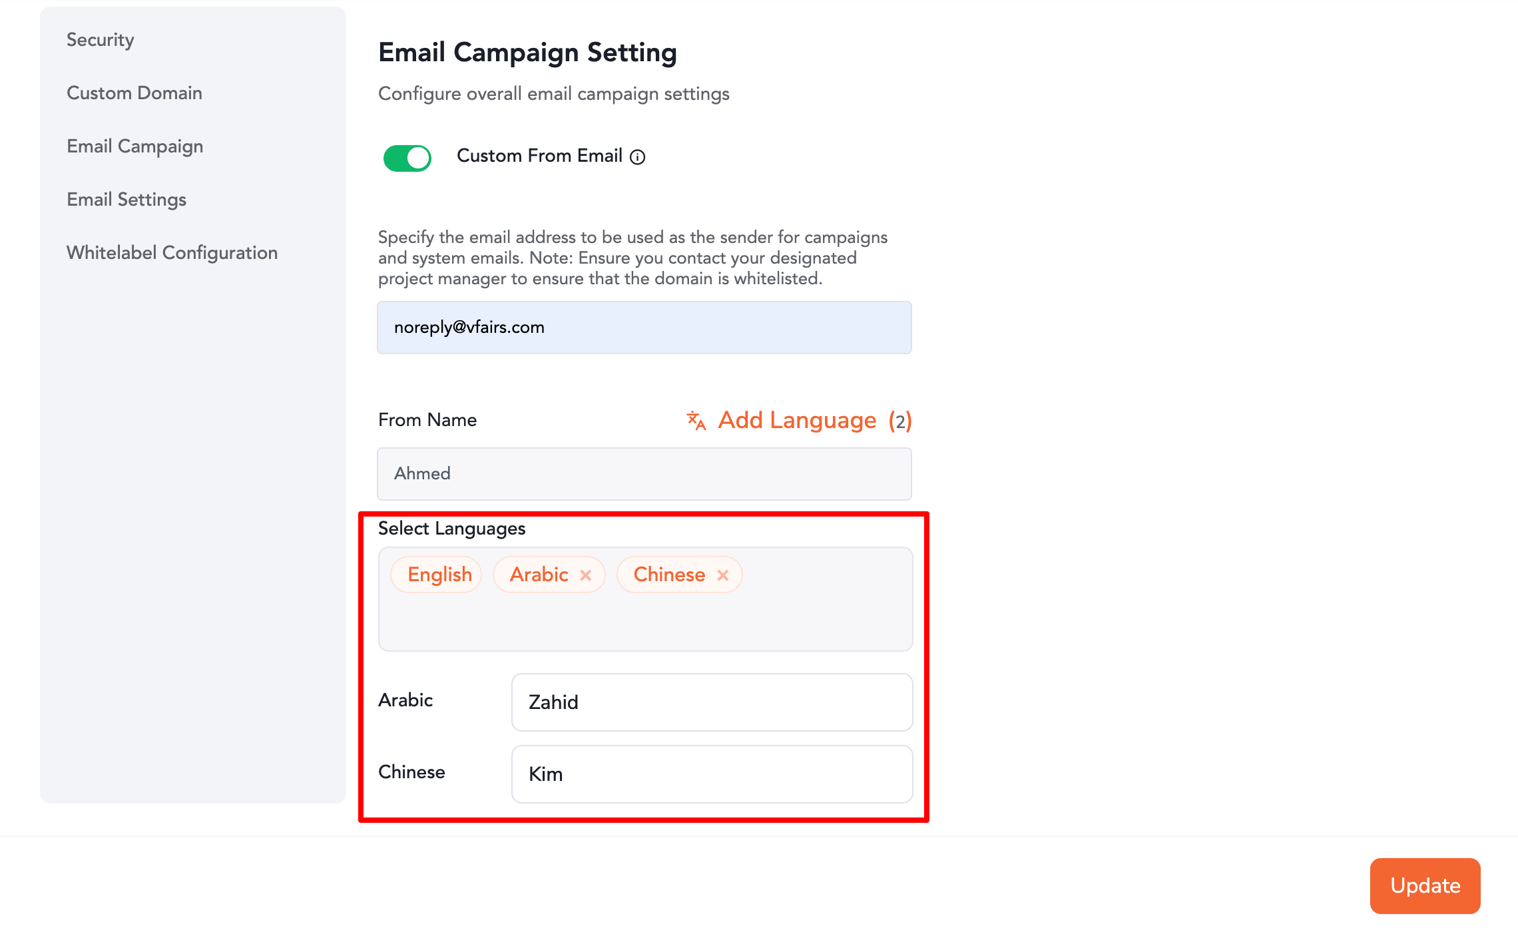Click the Arabic tag label
Viewport: 1518px width, 932px height.
point(539,575)
